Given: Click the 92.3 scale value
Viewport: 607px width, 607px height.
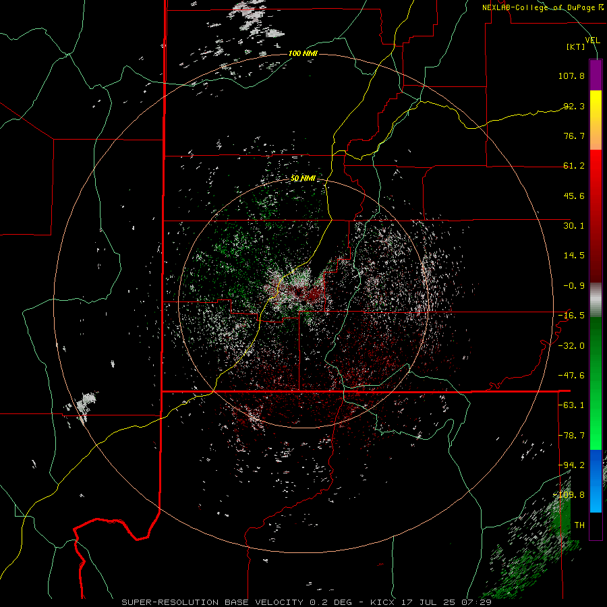Looking at the screenshot, I should 574,106.
